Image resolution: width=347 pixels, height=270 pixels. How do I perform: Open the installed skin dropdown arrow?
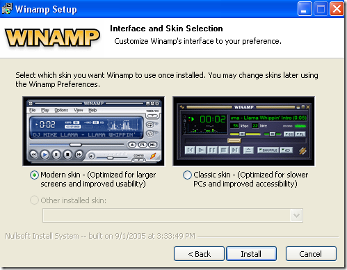(x=296, y=216)
